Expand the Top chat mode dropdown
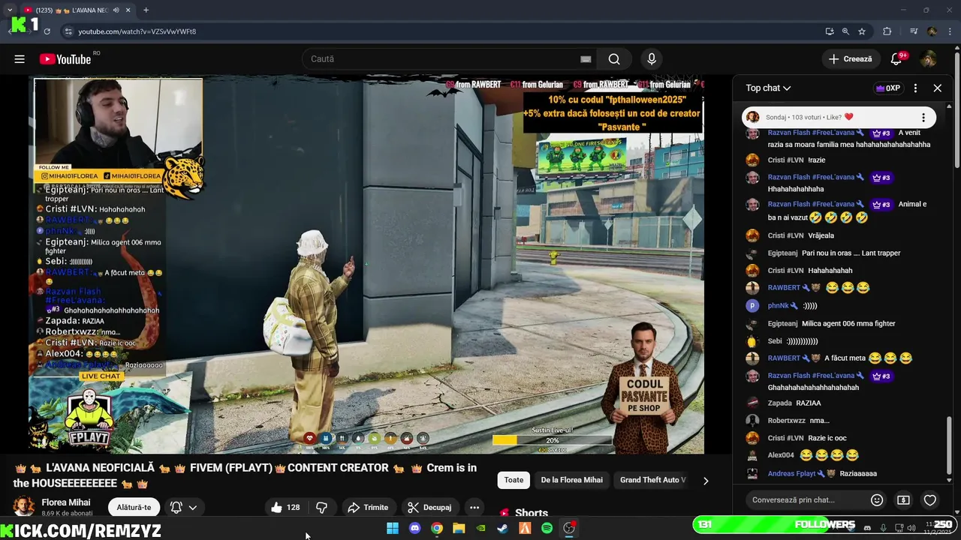961x540 pixels. [x=768, y=88]
